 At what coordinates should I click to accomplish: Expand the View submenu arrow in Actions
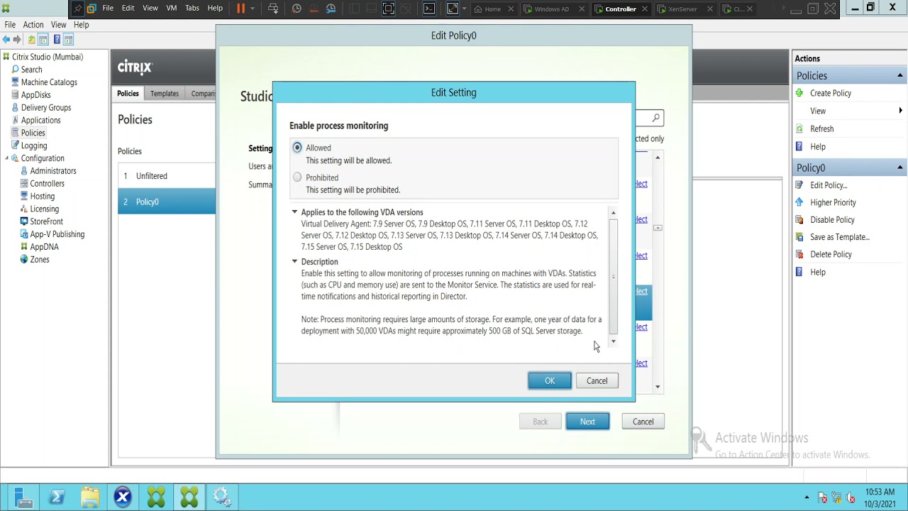(x=900, y=111)
